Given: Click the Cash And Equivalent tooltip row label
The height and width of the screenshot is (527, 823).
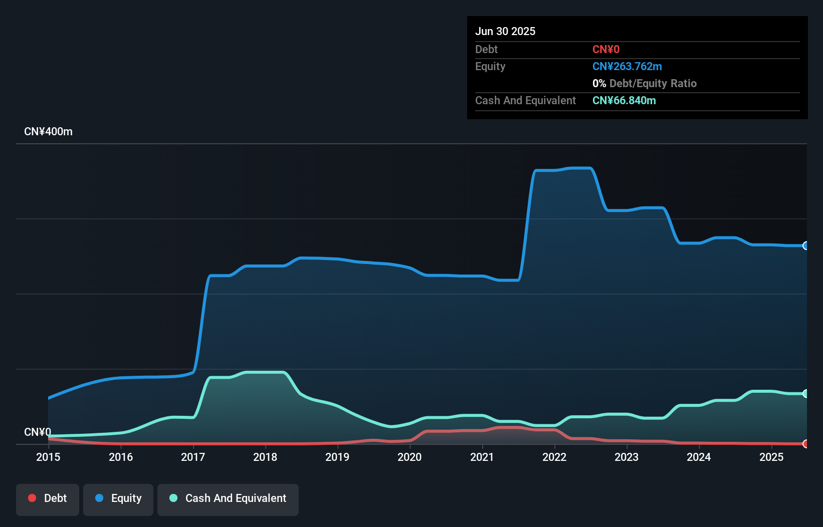Looking at the screenshot, I should coord(525,100).
